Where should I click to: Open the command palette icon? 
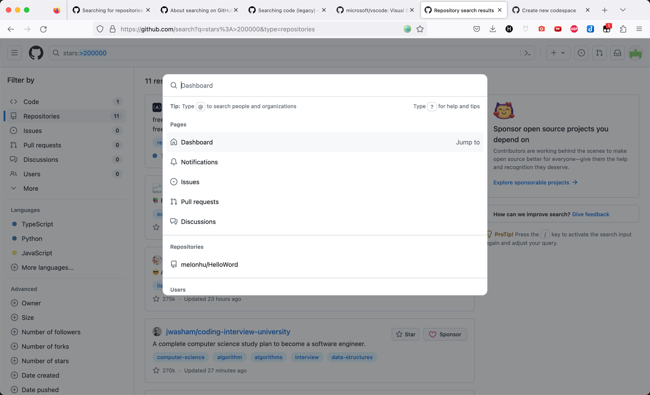click(x=528, y=53)
